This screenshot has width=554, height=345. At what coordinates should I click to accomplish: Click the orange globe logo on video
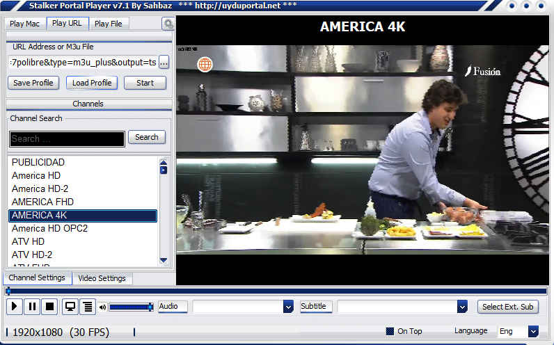pyautogui.click(x=205, y=64)
